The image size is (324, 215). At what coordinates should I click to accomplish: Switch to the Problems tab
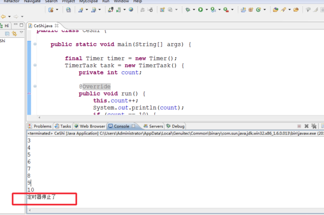pos(40,126)
